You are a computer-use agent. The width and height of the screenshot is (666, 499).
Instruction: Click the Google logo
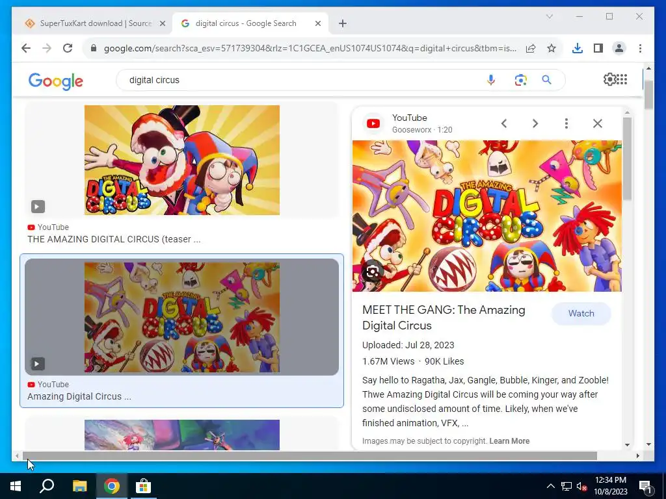(56, 81)
